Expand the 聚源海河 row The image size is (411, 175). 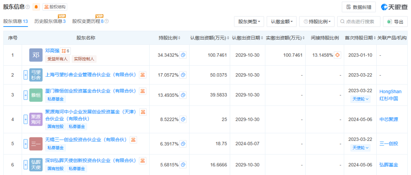click(x=26, y=120)
